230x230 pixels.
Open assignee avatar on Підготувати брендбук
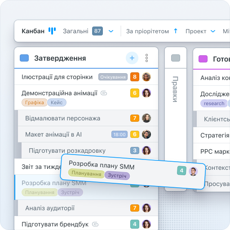tap(146, 224)
